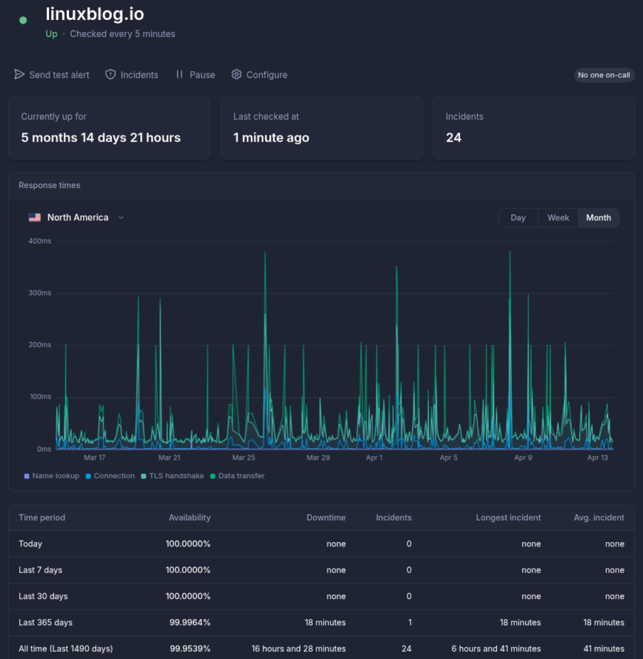Click the No one on-call badge
643x659 pixels.
coord(604,76)
